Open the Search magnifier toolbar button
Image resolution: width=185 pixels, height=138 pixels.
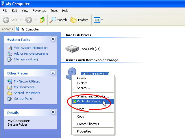(x=58, y=20)
